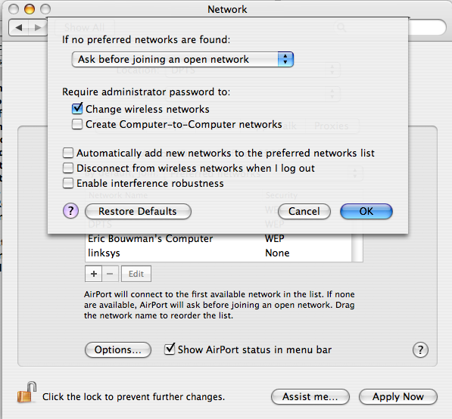Uncheck Show AirPort status in menu bar
452x419 pixels.
(x=170, y=349)
